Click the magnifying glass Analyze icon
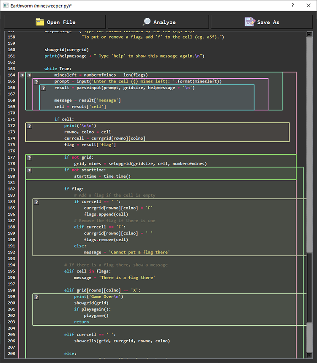Image resolution: width=317 pixels, height=363 pixels. pos(147,22)
